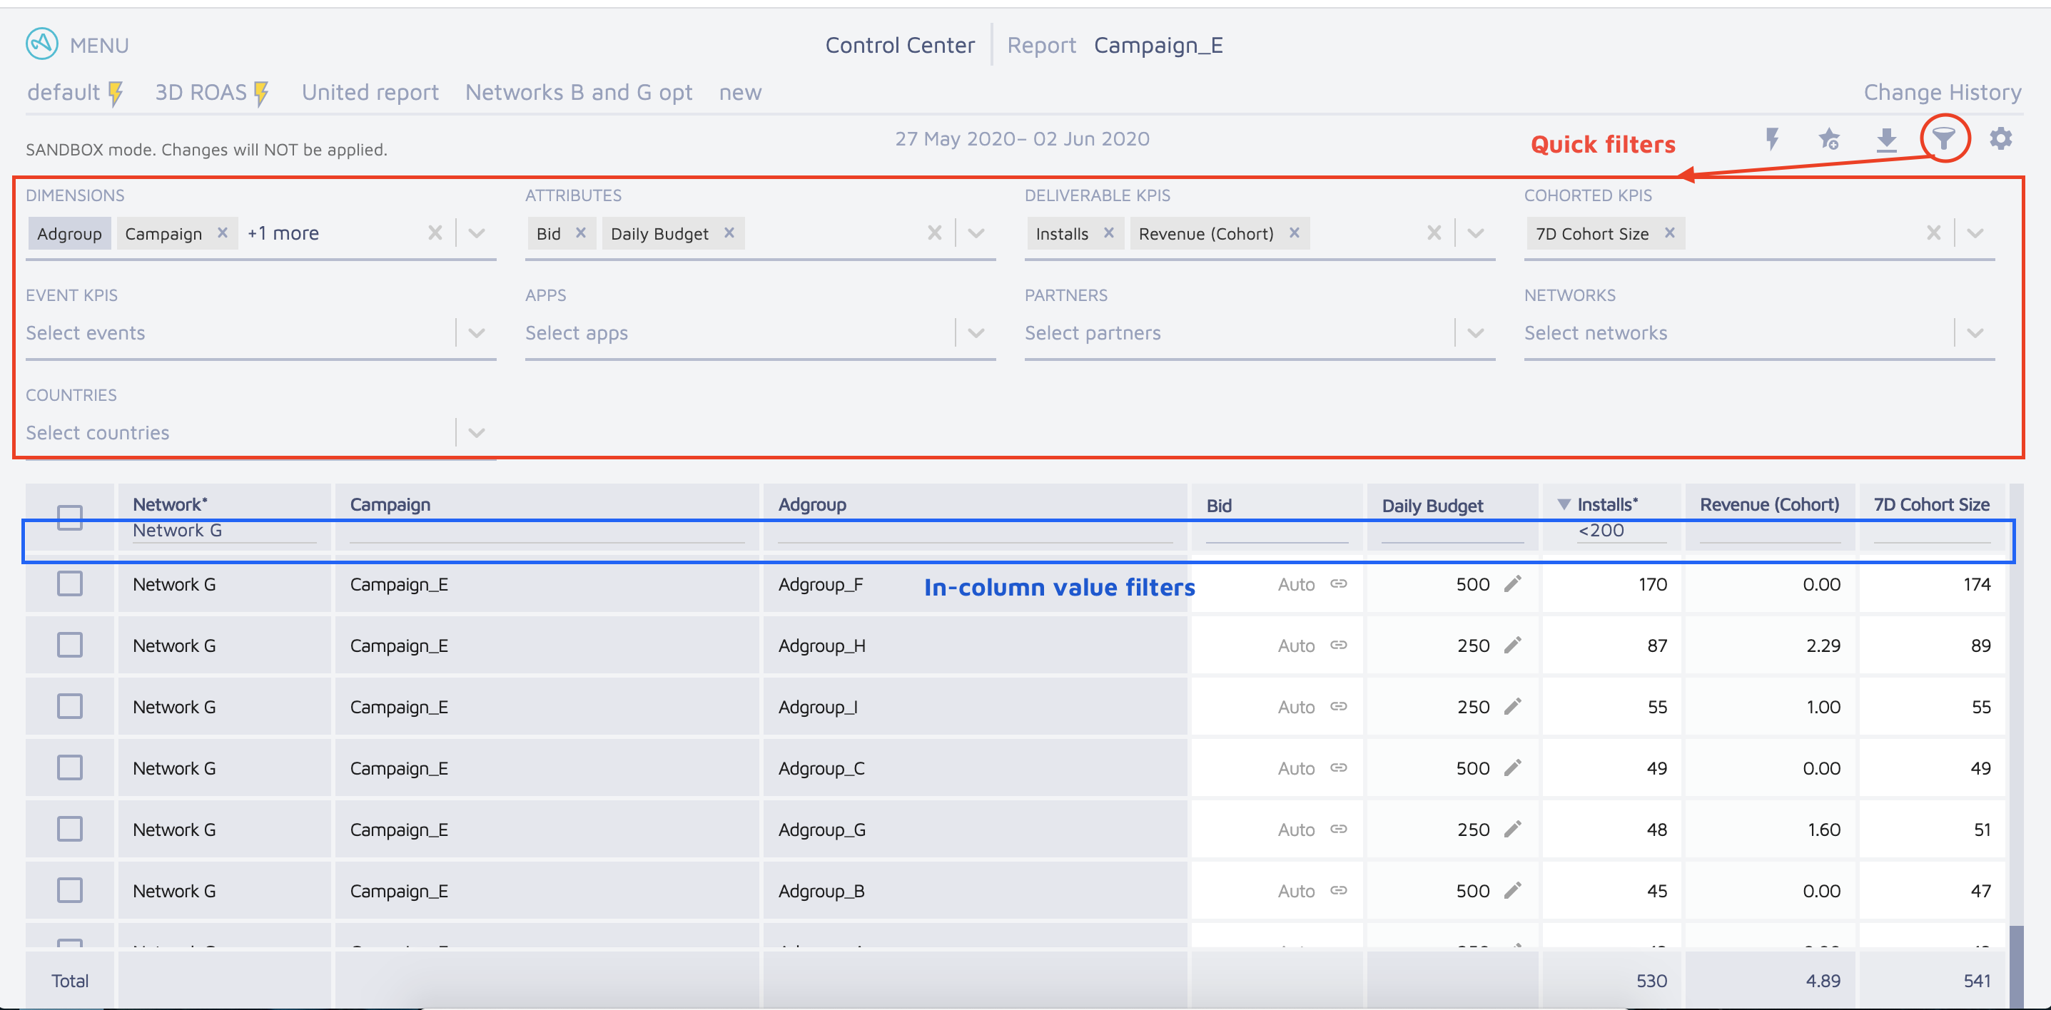Image resolution: width=2051 pixels, height=1010 pixels.
Task: Click the download report icon
Action: pos(1886,139)
